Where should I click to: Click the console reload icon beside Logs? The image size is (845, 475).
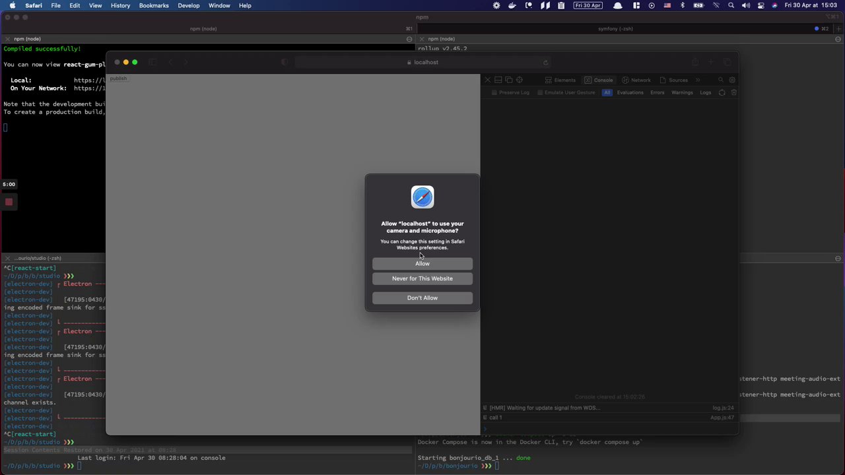722,92
